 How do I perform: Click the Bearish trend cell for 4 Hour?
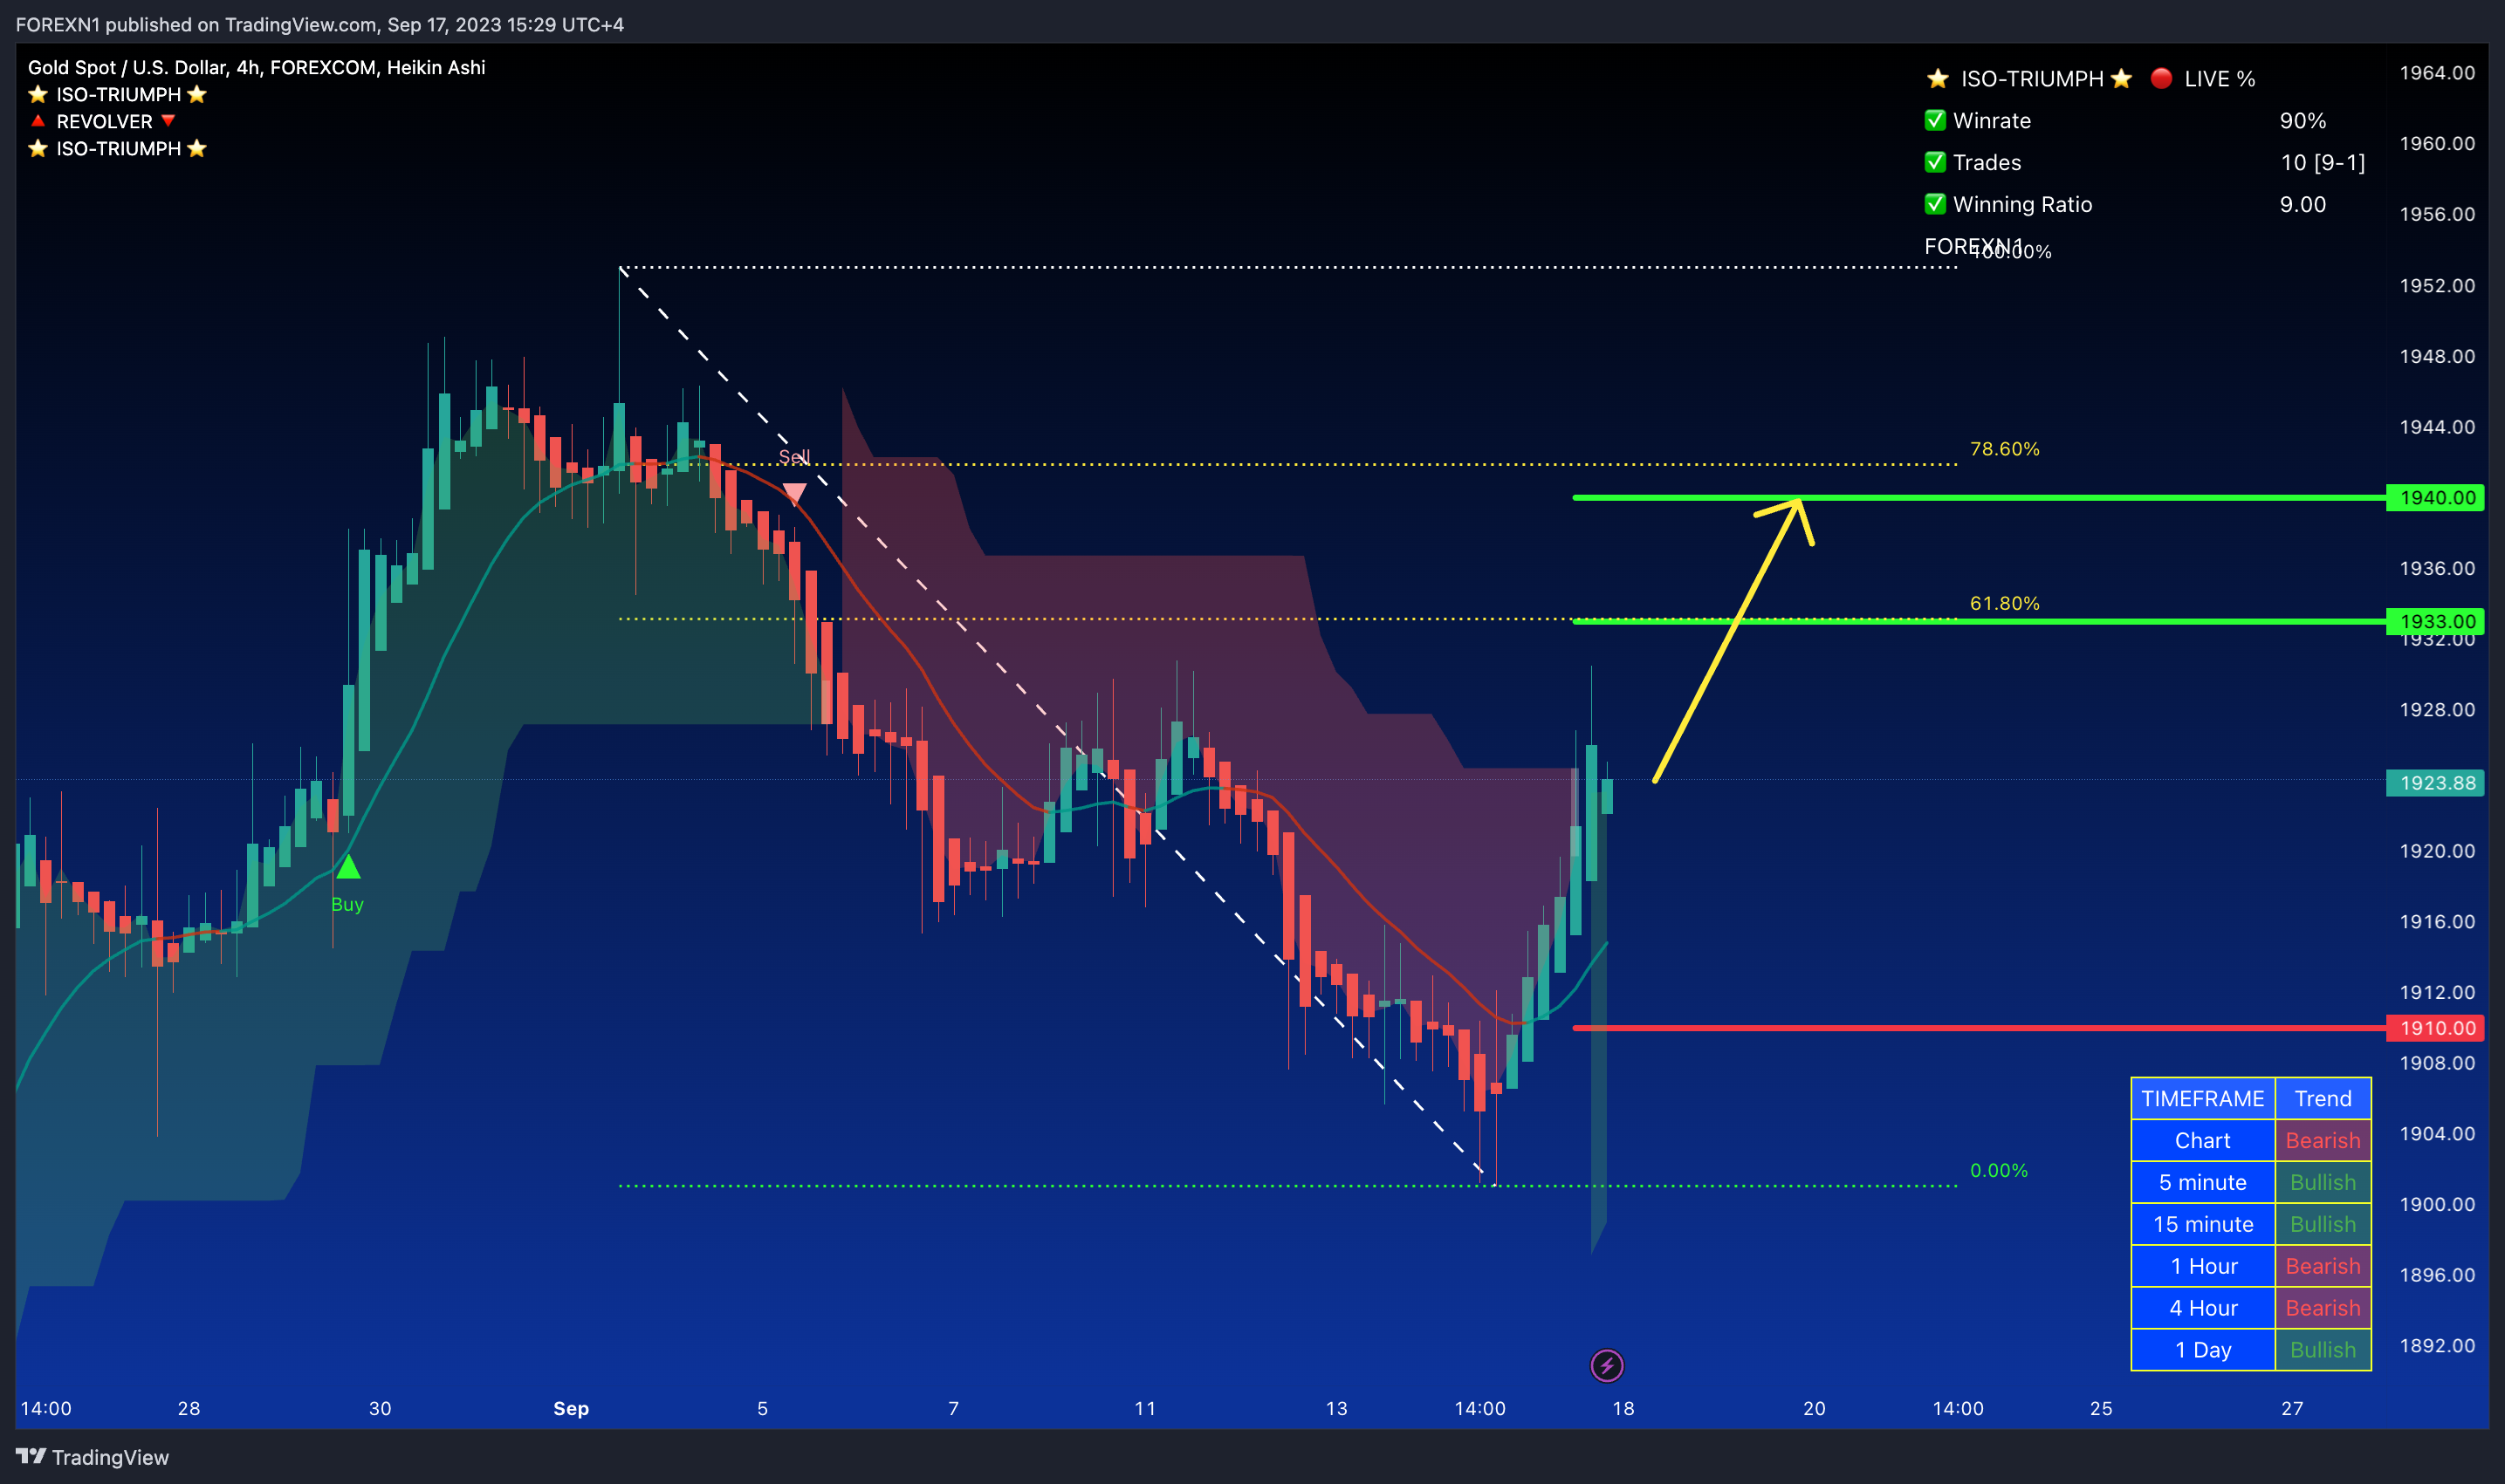2323,1308
